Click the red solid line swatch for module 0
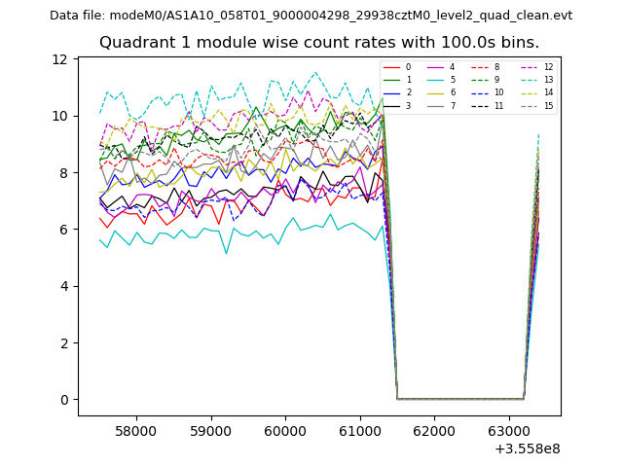Screen dimensions: 623x467 (391, 67)
